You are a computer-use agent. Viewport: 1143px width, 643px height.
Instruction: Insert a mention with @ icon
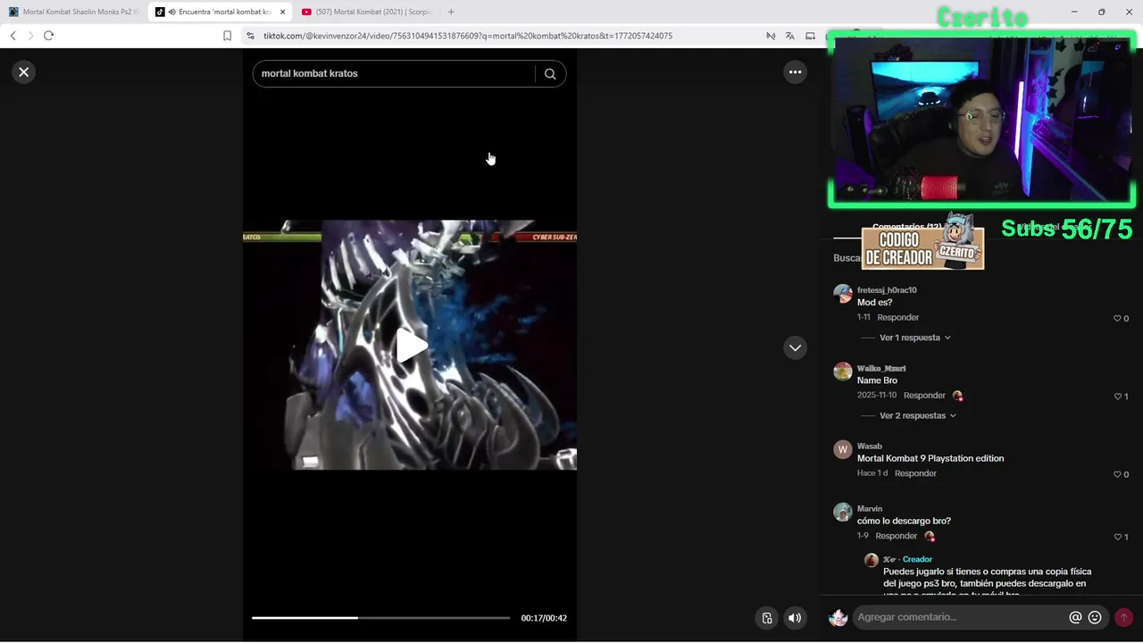pos(1075,617)
